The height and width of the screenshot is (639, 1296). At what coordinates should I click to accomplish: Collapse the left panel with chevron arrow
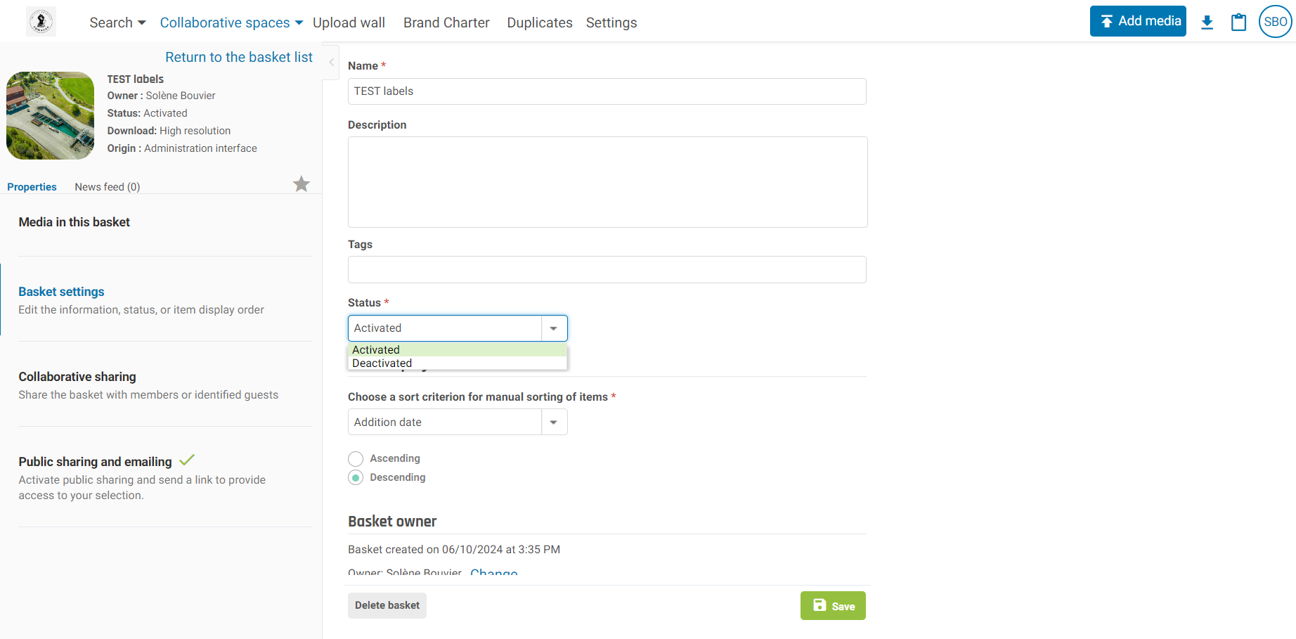click(x=332, y=63)
